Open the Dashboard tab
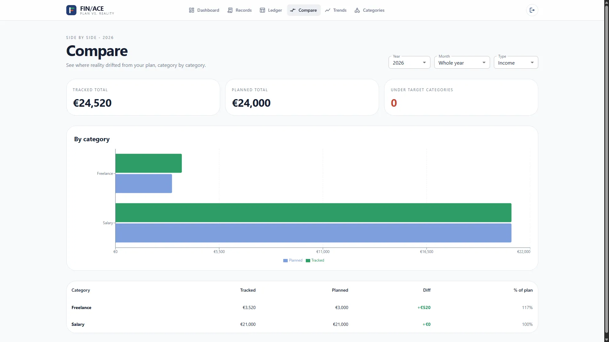The image size is (609, 342). [x=204, y=10]
